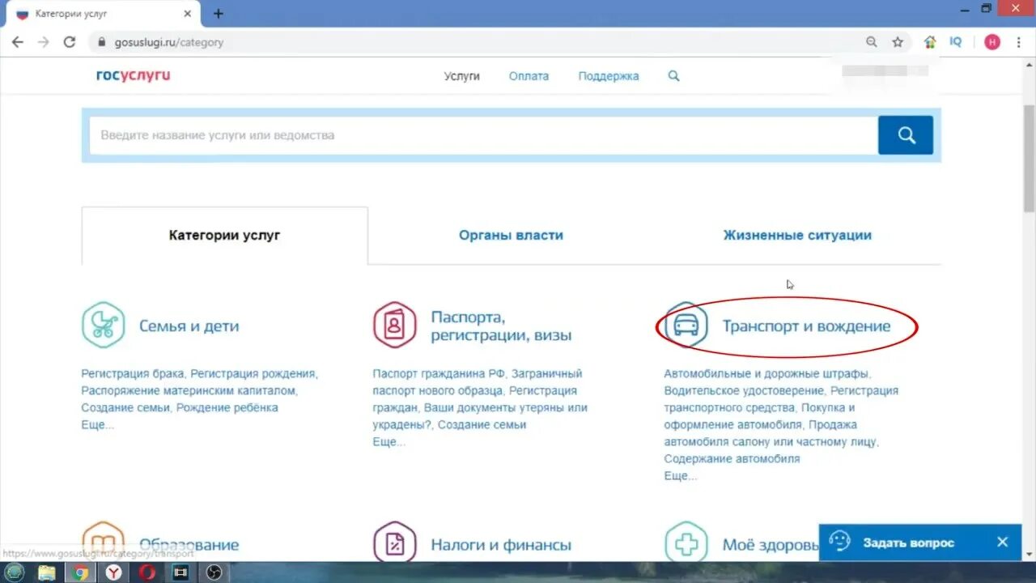Screen dimensions: 1036x583
Task: Open the Поддержка menu item
Action: tap(609, 76)
